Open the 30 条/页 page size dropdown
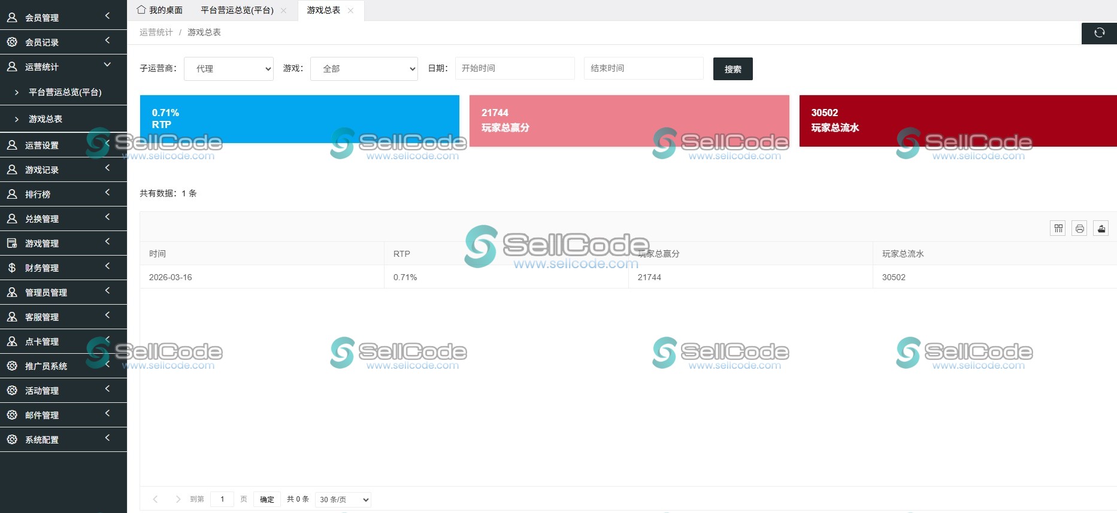The width and height of the screenshot is (1117, 513). point(343,499)
